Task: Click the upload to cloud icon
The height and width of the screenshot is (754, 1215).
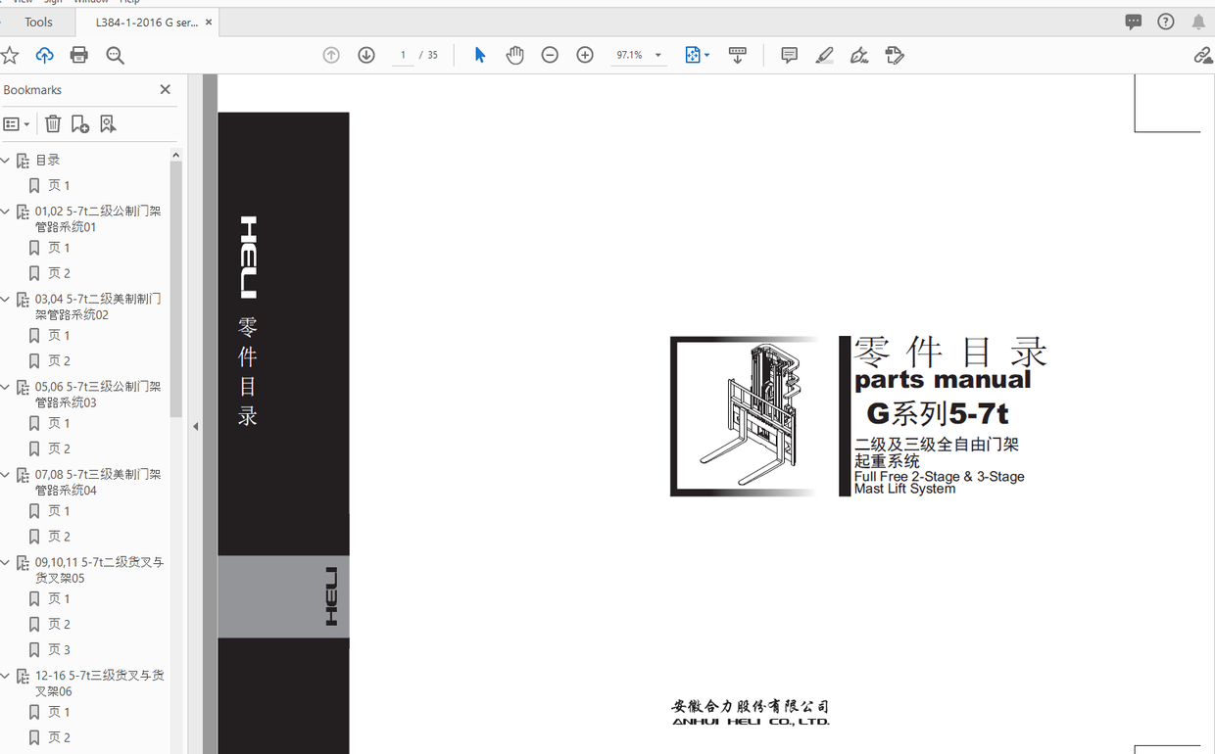Action: 44,56
